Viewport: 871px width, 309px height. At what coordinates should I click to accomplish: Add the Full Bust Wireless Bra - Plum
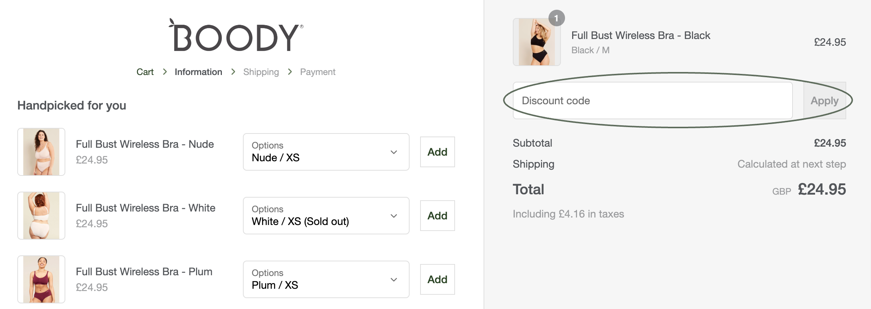click(437, 279)
